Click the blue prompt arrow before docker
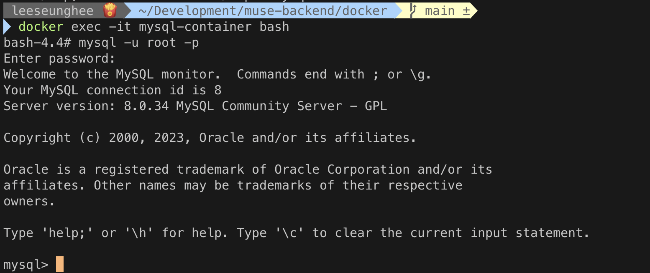 [x=7, y=27]
